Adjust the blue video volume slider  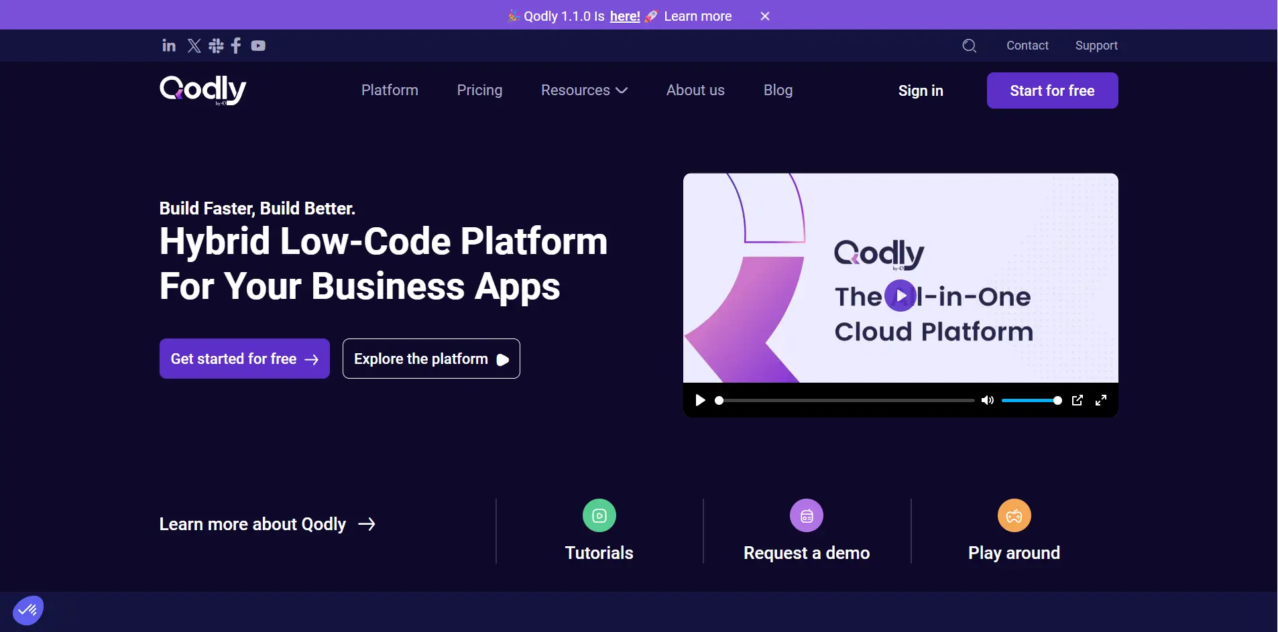point(1031,400)
